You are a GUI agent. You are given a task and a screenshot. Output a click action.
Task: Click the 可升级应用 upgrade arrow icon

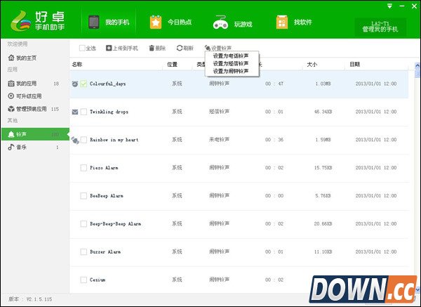[x=11, y=96]
